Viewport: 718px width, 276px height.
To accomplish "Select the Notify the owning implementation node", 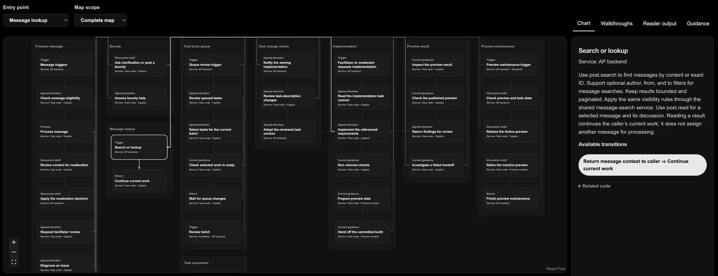I will click(288, 65).
